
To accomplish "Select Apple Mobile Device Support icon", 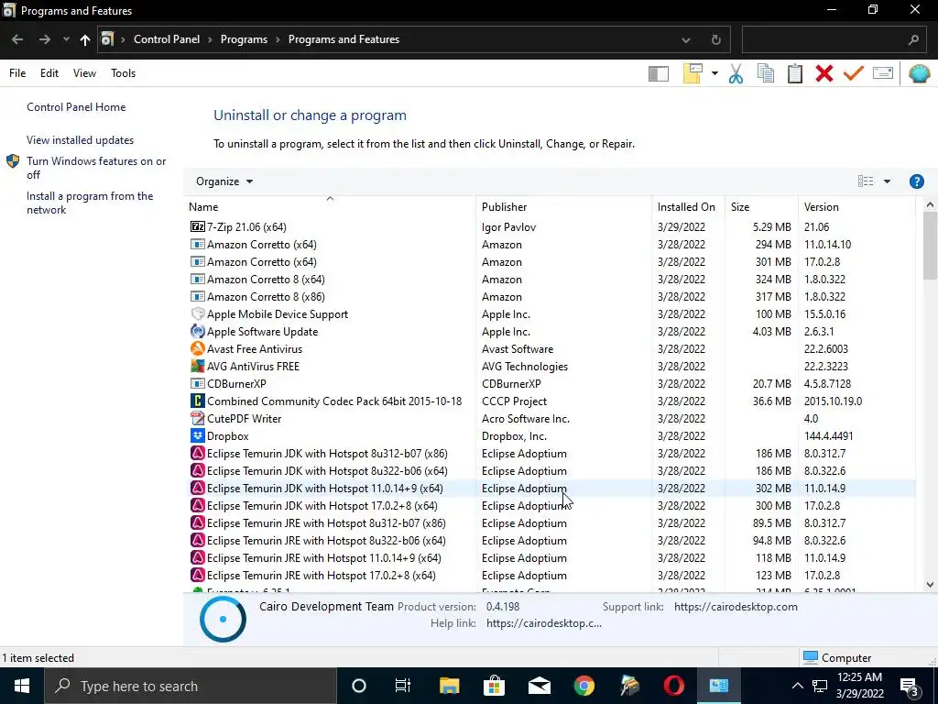I will click(x=198, y=314).
